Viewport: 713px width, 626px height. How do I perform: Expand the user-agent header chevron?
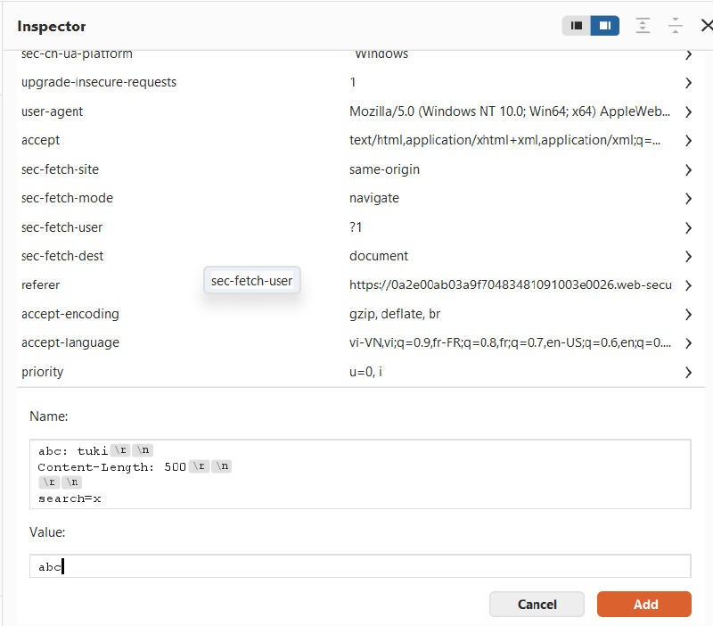688,112
